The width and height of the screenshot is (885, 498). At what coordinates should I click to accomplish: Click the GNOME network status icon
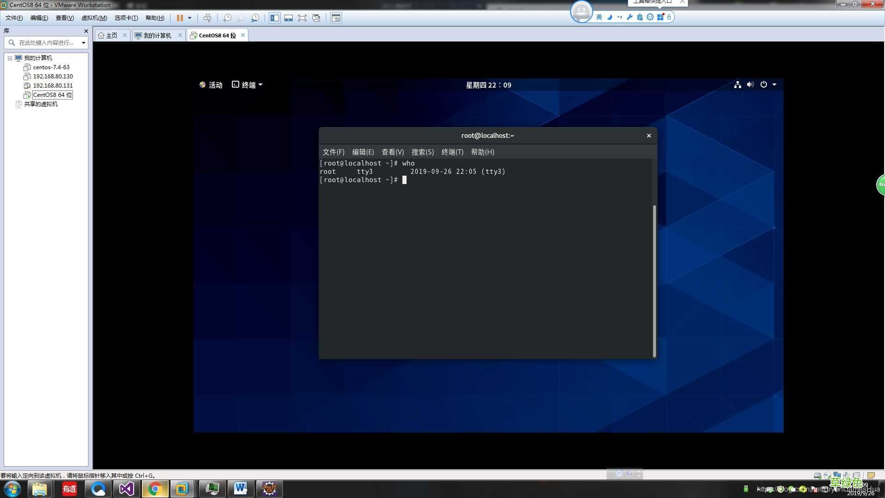point(737,84)
